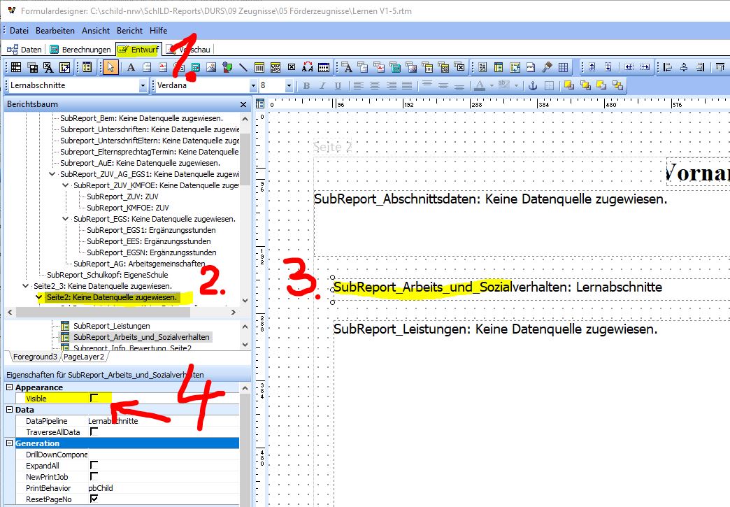Select the Line drawing tool
The image size is (730, 507).
[x=243, y=68]
